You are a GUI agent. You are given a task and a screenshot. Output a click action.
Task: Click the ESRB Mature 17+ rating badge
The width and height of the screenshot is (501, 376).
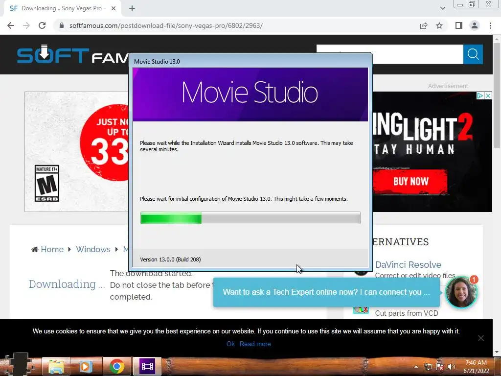pyautogui.click(x=46, y=183)
